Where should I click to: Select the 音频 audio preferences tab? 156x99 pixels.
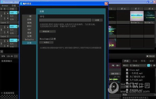click(x=29, y=19)
